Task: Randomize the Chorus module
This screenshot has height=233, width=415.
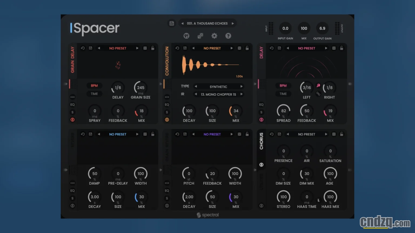Action: tap(334, 134)
